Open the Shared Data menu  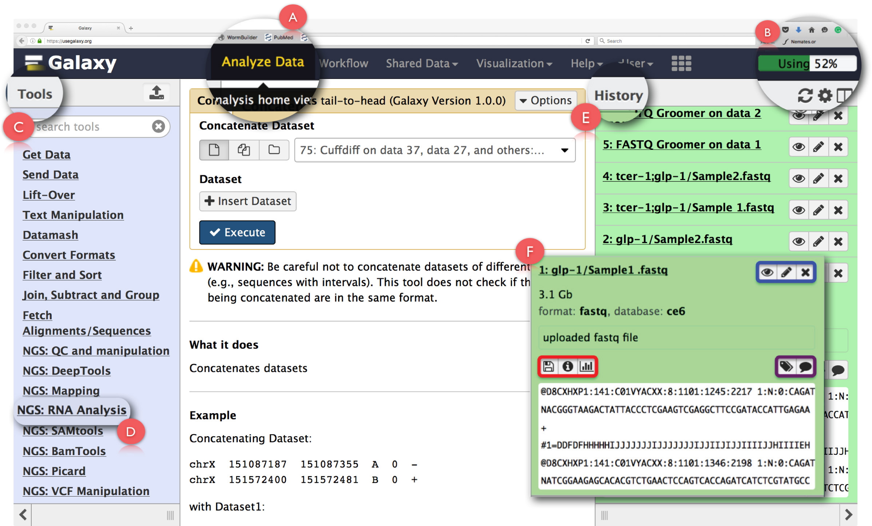tap(421, 64)
